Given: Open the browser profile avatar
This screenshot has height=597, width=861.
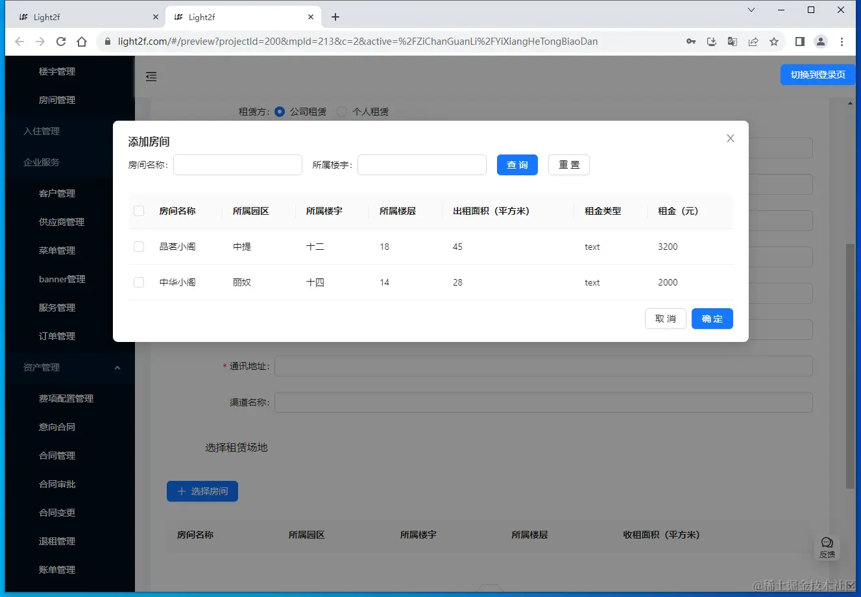Looking at the screenshot, I should (x=821, y=42).
